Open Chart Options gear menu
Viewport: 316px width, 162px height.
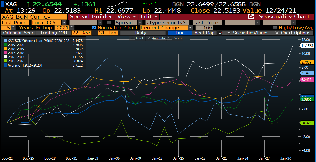[x=293, y=33]
